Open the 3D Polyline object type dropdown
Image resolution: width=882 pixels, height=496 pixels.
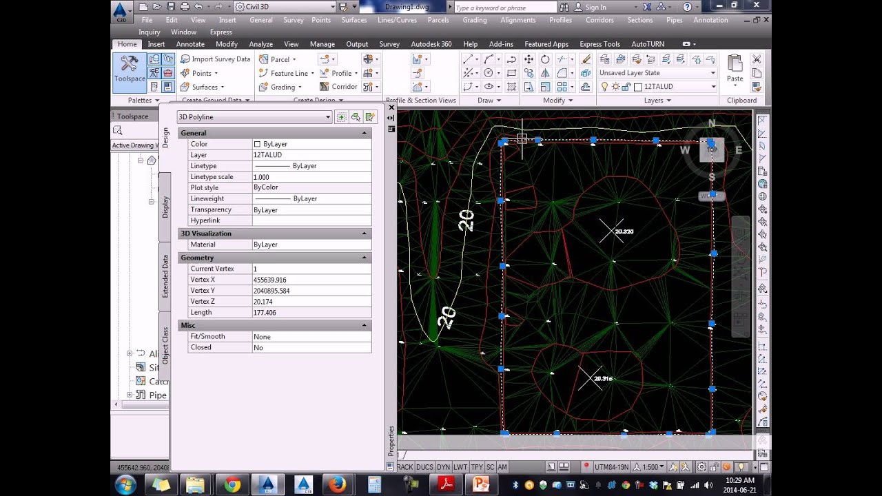[x=254, y=117]
